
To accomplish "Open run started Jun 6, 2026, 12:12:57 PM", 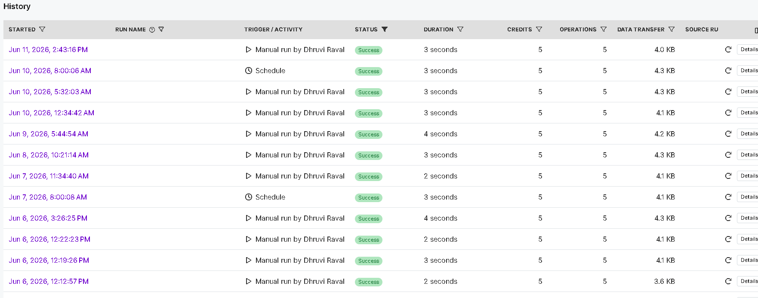I will (49, 281).
